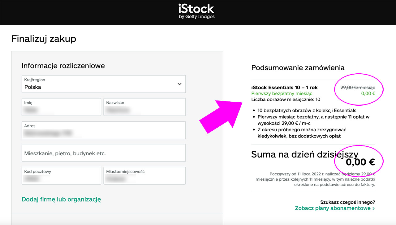This screenshot has width=396, height=225.
Task: Click the crossed-out 29,00 €/miesiąc price
Action: coord(358,88)
